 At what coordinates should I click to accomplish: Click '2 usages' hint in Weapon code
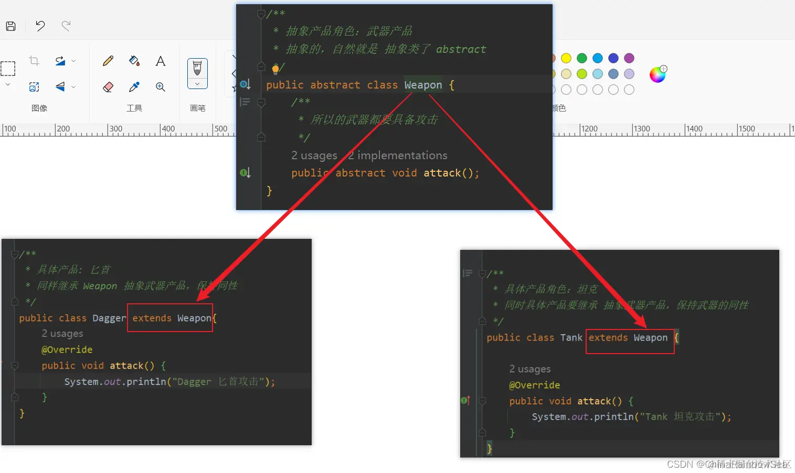pyautogui.click(x=314, y=156)
